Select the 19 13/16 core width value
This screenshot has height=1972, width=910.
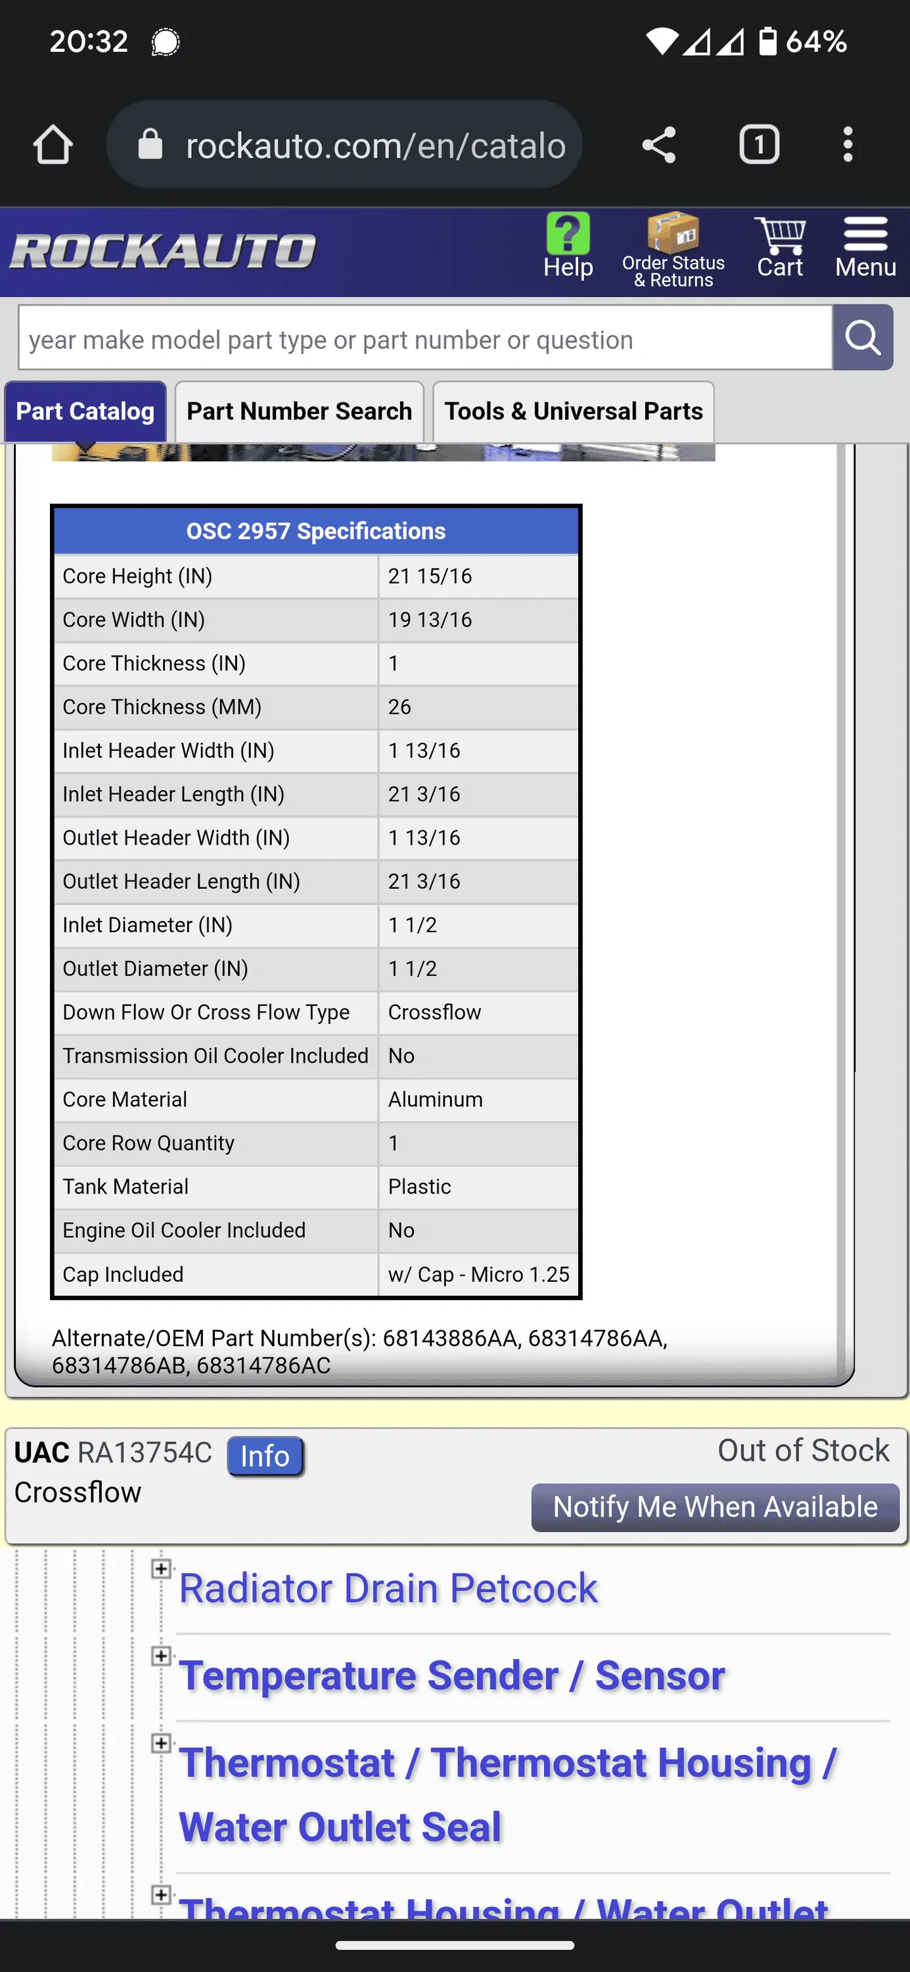point(430,619)
